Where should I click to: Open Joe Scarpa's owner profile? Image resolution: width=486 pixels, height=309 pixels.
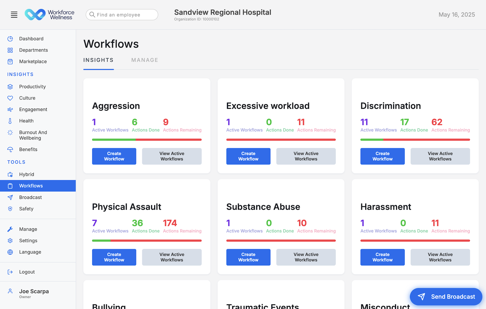coord(34,293)
